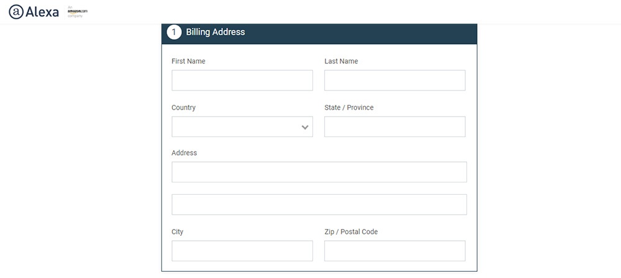Select the State / Province input field
The height and width of the screenshot is (278, 621).
(394, 127)
